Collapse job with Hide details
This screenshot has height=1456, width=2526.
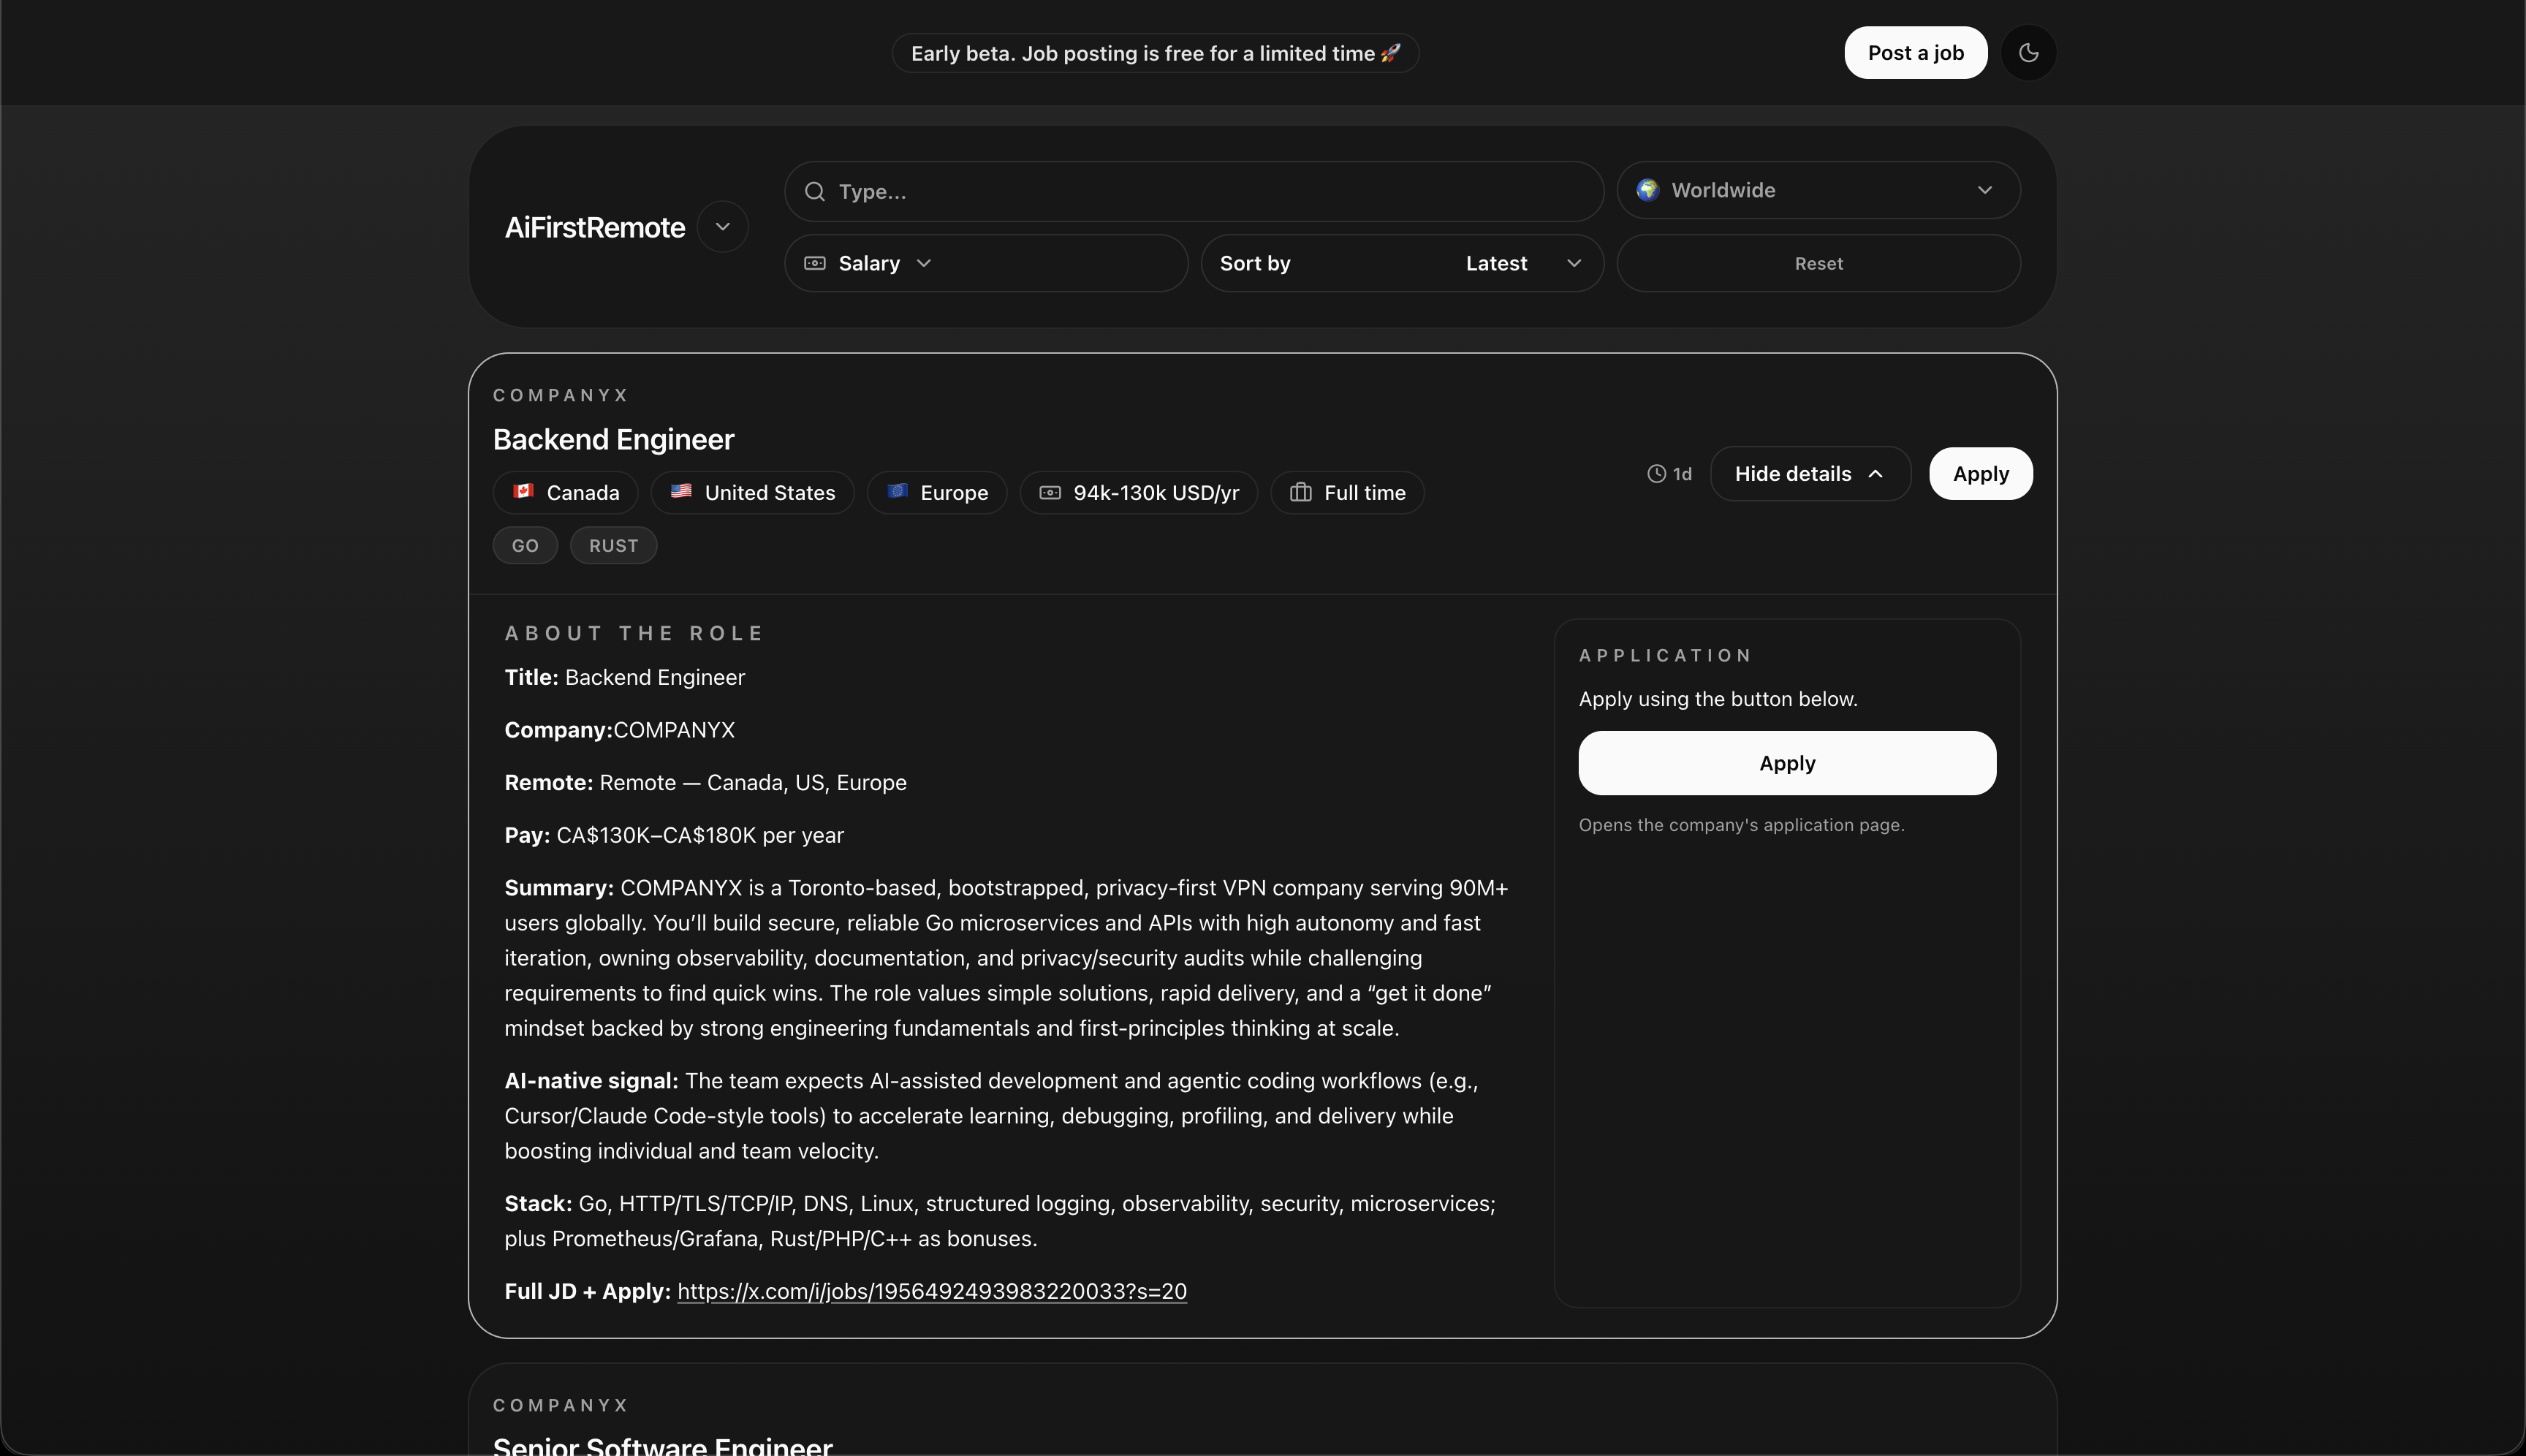tap(1809, 474)
